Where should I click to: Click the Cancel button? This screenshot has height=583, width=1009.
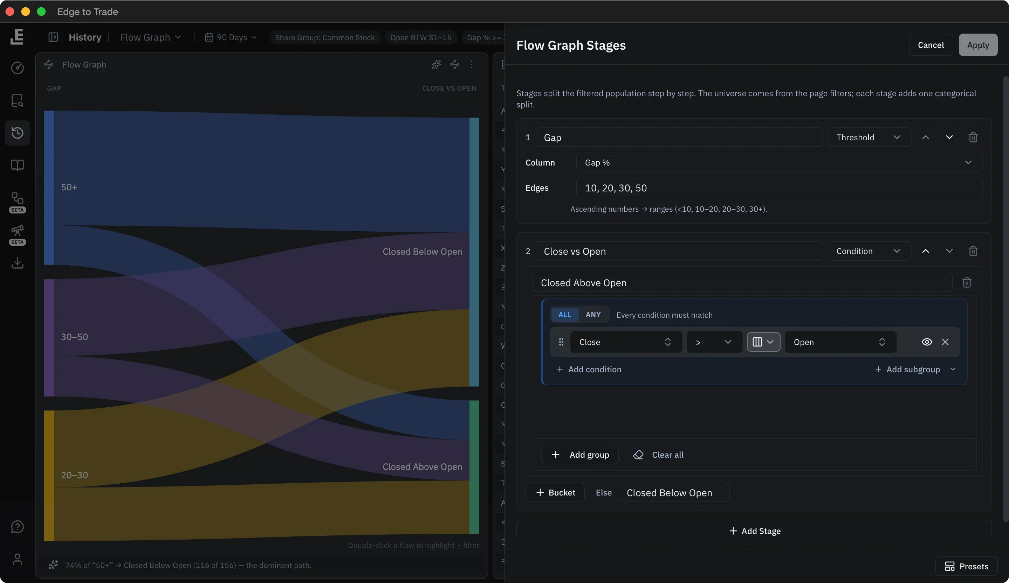[931, 45]
